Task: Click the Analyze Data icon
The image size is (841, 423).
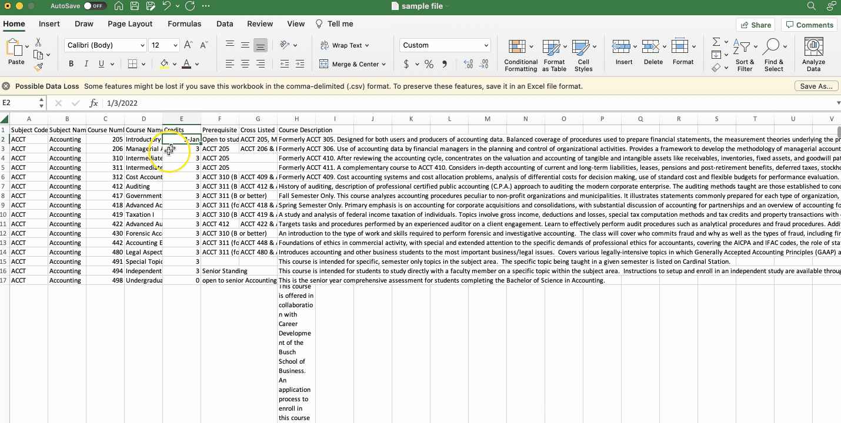Action: (x=813, y=56)
